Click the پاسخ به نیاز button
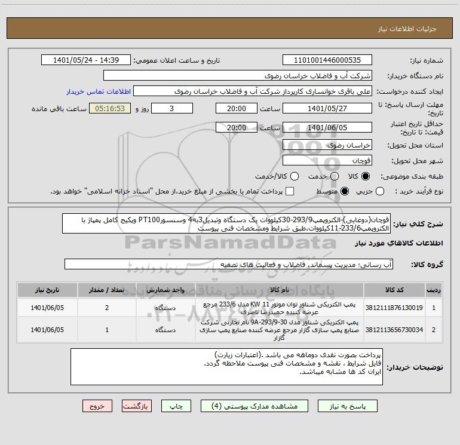460x445 pixels. click(x=348, y=406)
